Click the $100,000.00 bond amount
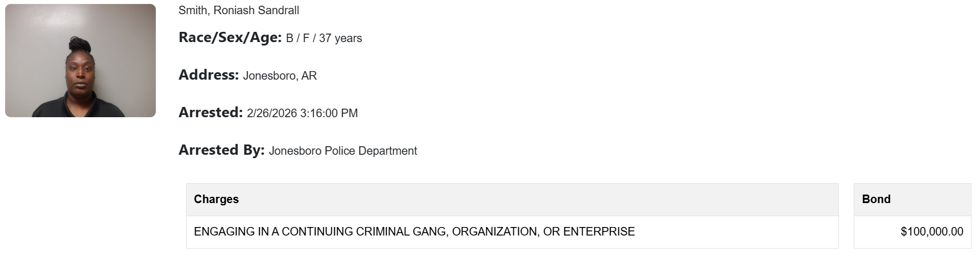This screenshot has width=980, height=256. 932,232
